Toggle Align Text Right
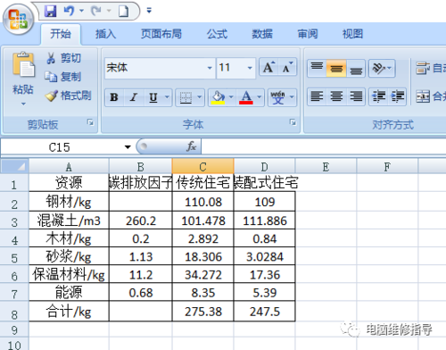 356,96
